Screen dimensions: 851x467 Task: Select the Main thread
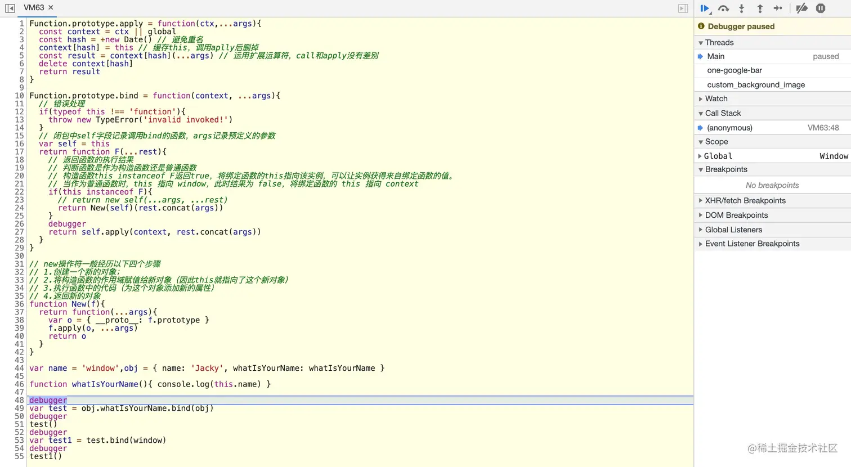click(x=773, y=56)
